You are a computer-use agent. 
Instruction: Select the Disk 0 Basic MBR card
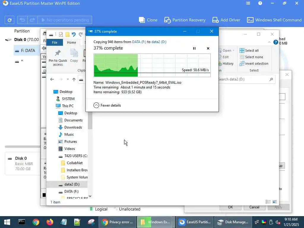tap(23, 164)
